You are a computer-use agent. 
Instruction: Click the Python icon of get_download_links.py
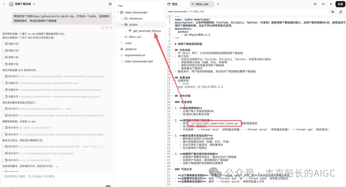tap(130, 31)
